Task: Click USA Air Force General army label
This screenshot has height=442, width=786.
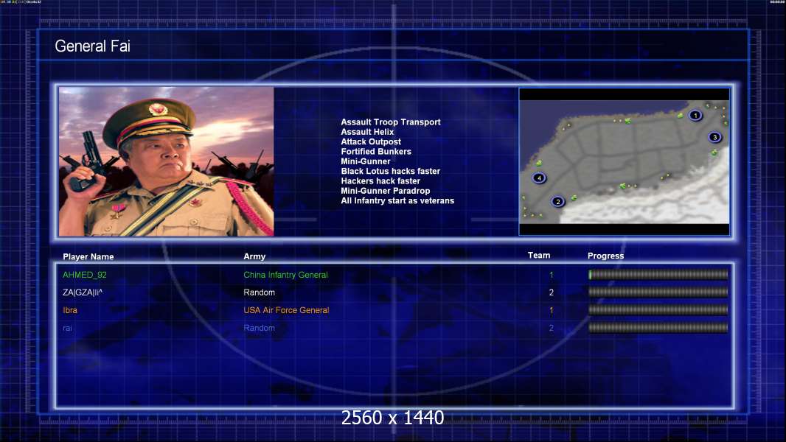Action: point(286,310)
